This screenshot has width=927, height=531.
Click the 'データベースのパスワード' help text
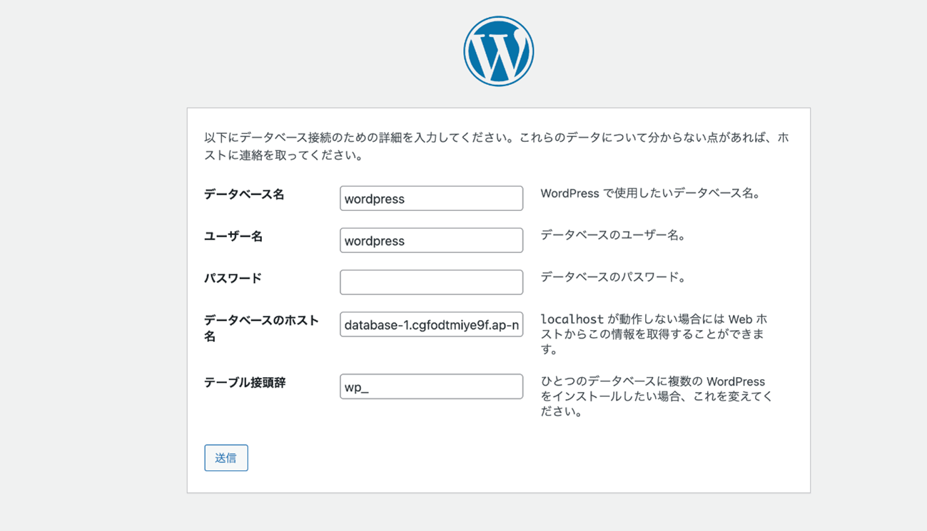[612, 277]
